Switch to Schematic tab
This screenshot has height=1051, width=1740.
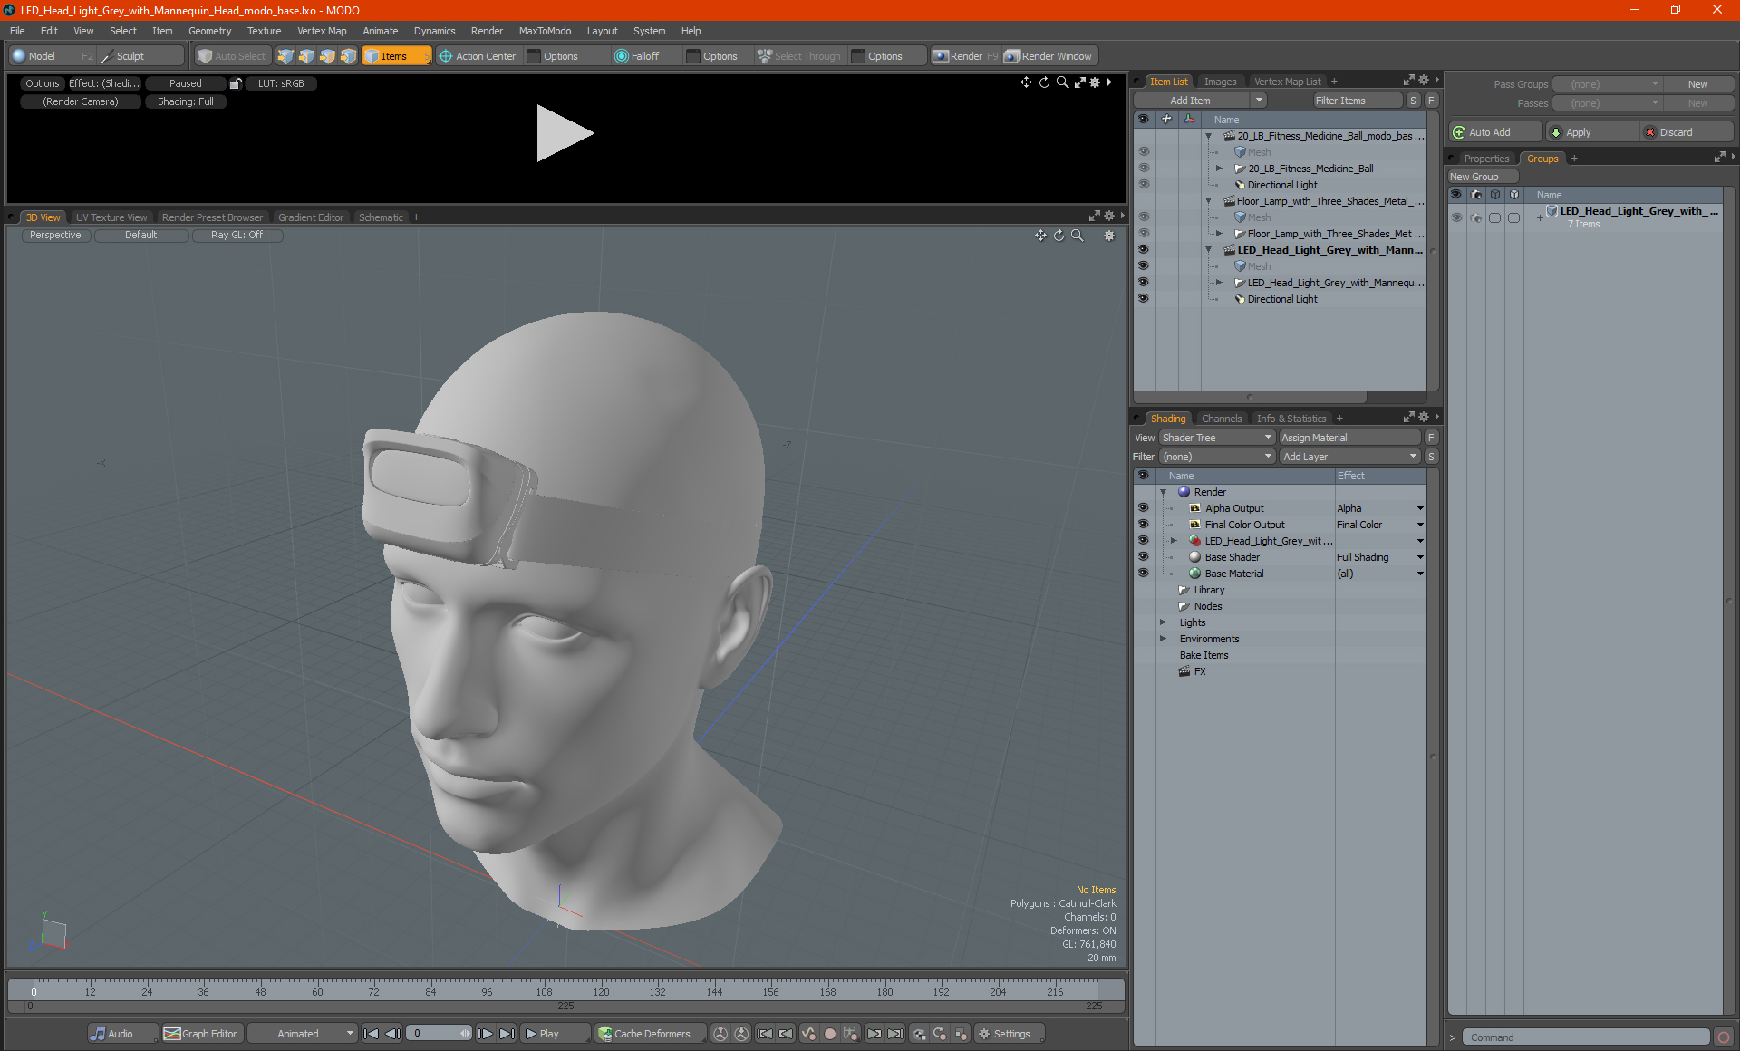tap(381, 217)
